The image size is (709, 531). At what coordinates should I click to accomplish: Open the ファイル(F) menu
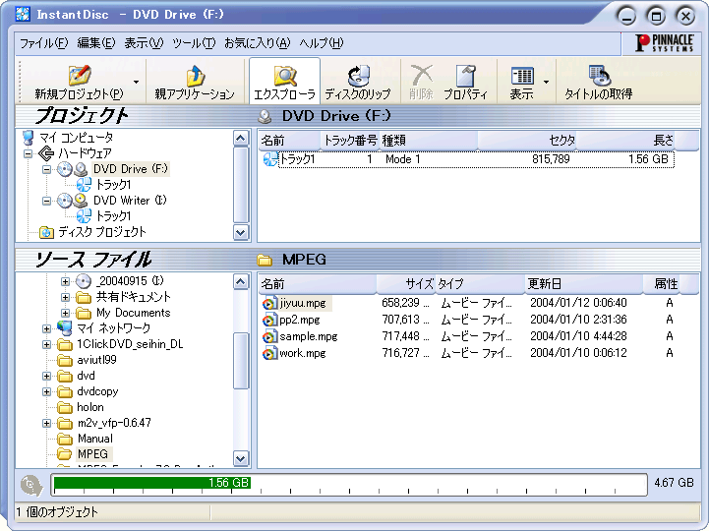tap(44, 43)
